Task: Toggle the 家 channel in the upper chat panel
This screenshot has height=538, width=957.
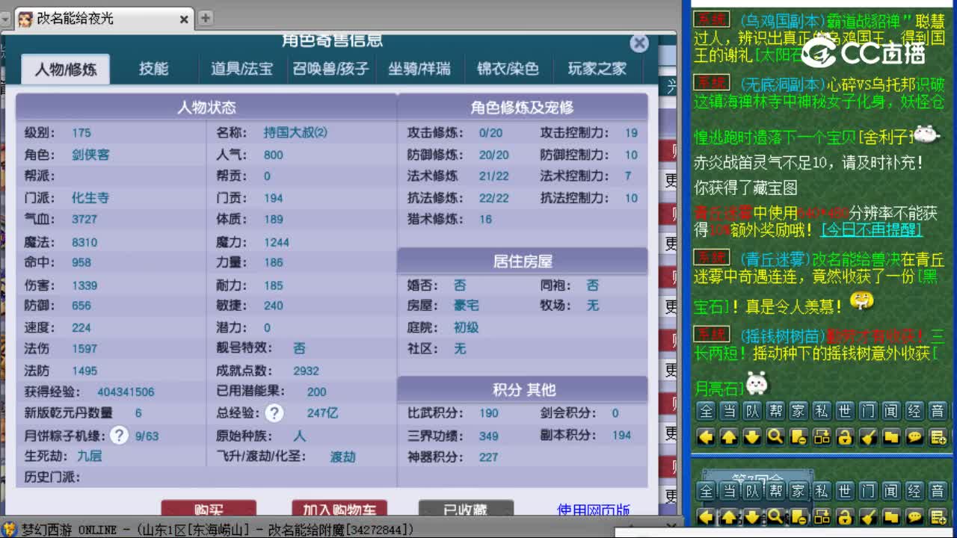Action: pyautogui.click(x=798, y=411)
